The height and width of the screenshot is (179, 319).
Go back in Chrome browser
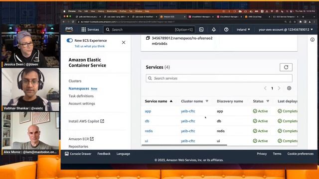[x=64, y=22]
